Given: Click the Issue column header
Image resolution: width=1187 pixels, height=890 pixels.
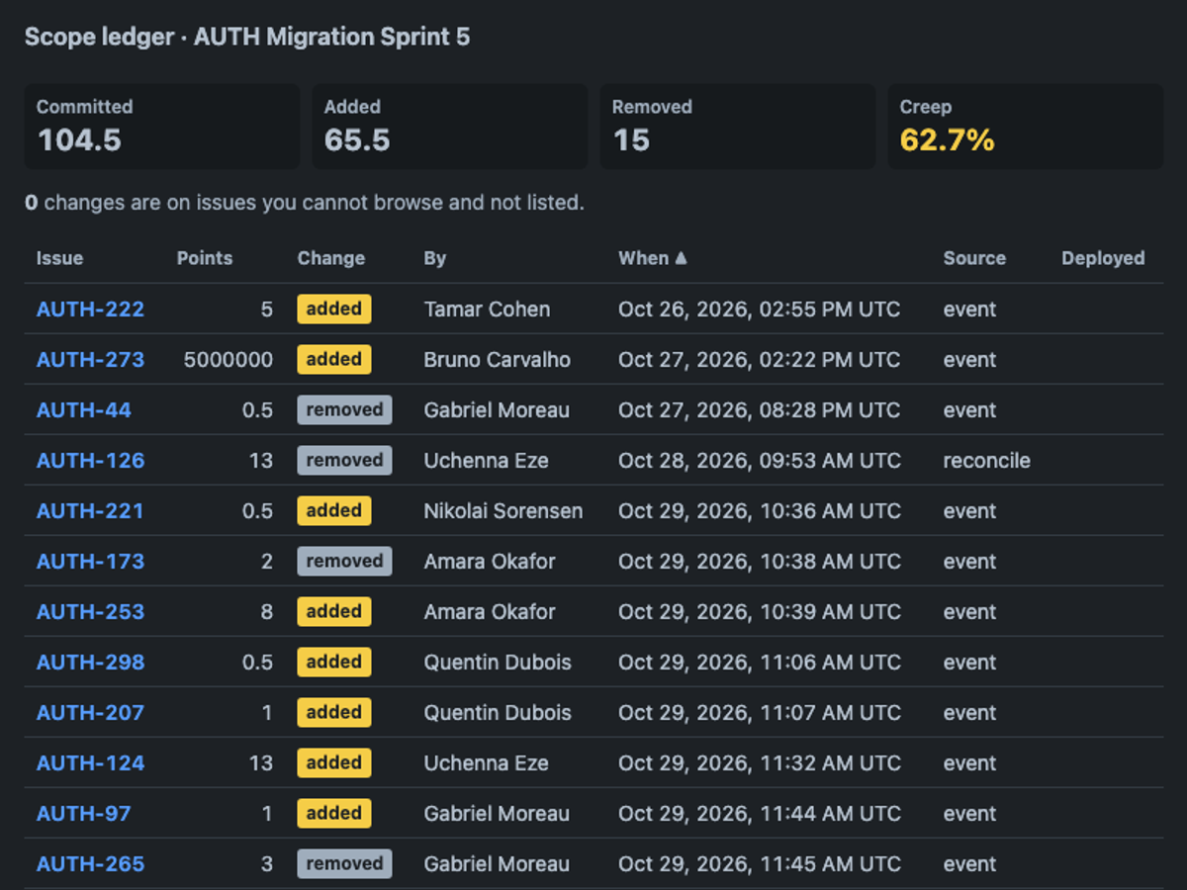Looking at the screenshot, I should click(x=59, y=258).
